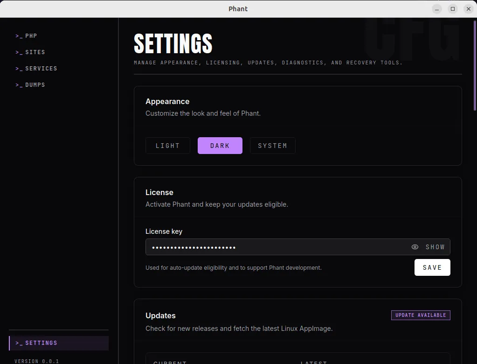Choose the System theme option

pos(273,146)
